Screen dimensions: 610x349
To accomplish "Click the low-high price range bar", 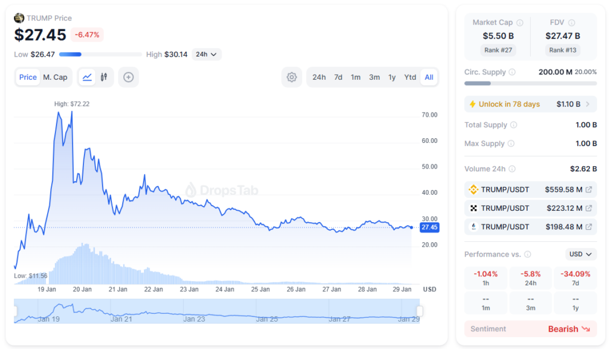I will (x=100, y=54).
